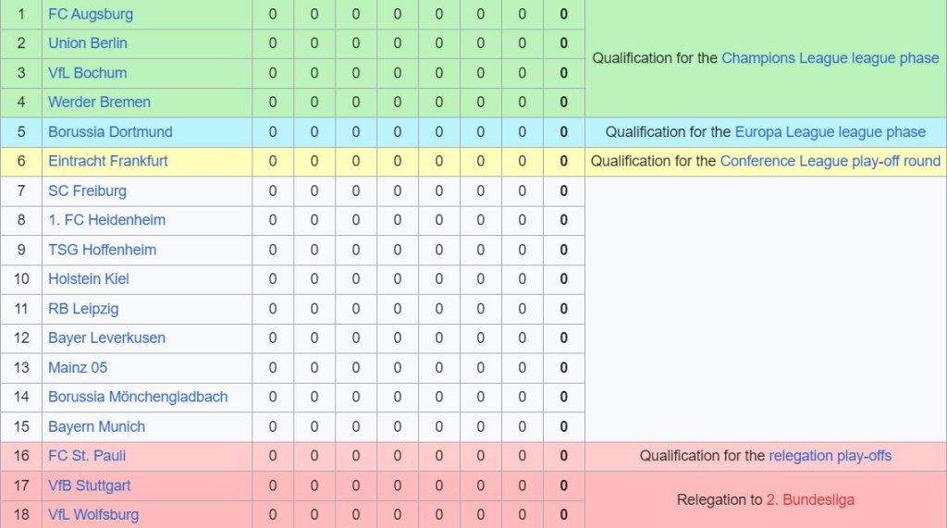Open VfL Bochum team page
The image size is (947, 528).
88,73
